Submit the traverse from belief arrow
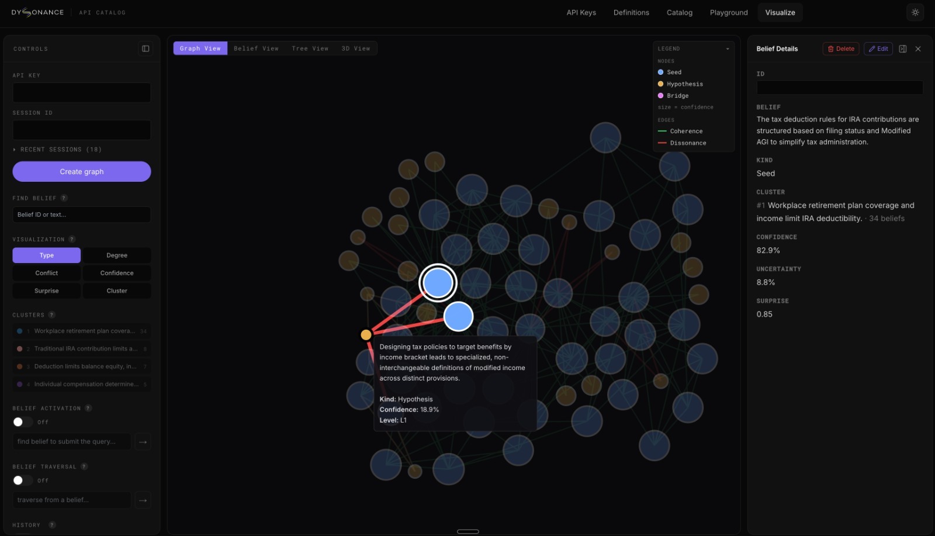This screenshot has height=536, width=935. [x=143, y=500]
